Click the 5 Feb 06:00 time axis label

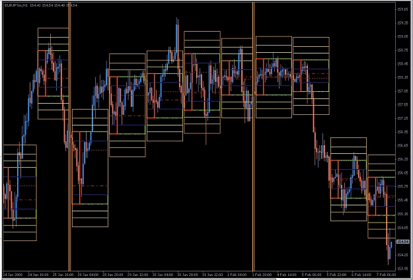313,275
